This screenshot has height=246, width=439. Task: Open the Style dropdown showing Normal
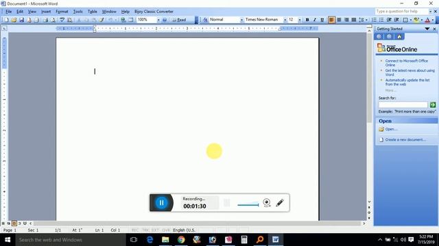(x=241, y=20)
